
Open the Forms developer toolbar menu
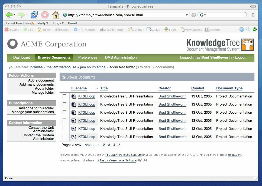pos(45,30)
